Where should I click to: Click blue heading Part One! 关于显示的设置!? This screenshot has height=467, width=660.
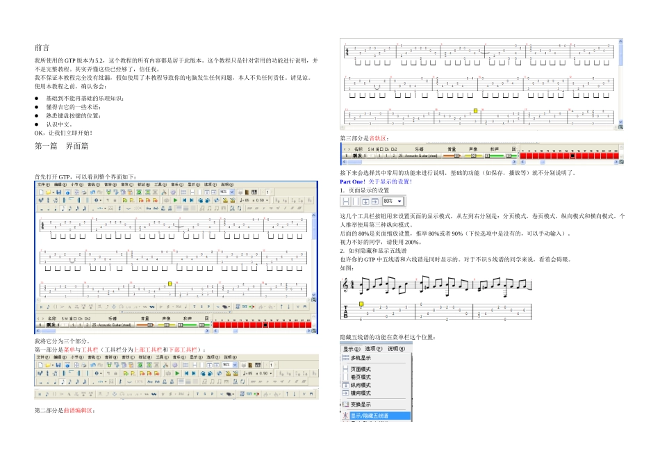pyautogui.click(x=376, y=181)
